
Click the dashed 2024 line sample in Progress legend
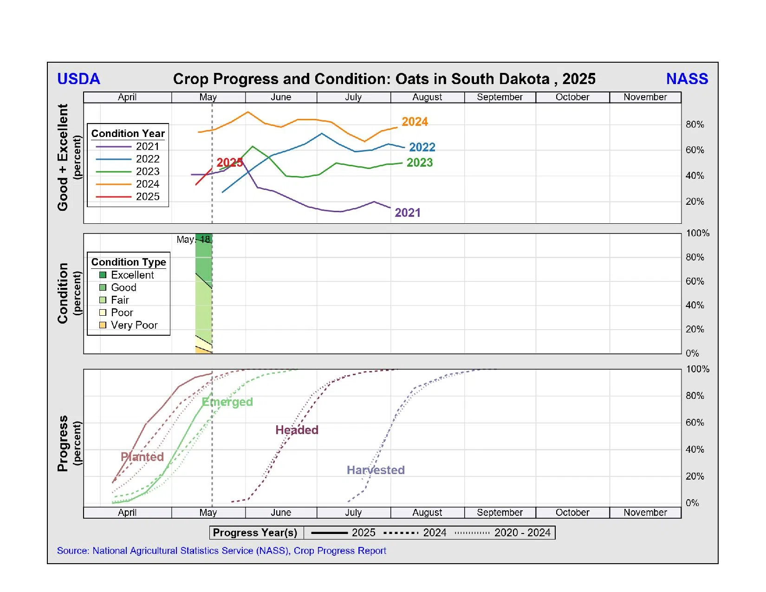(401, 533)
